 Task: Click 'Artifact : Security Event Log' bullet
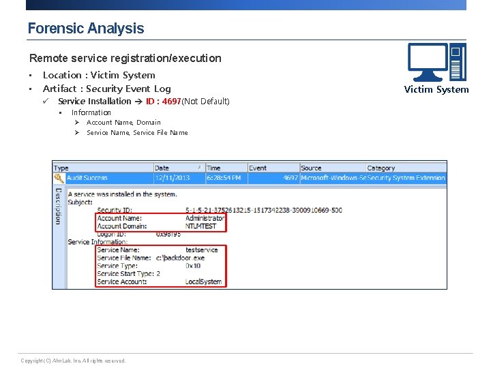(x=107, y=89)
